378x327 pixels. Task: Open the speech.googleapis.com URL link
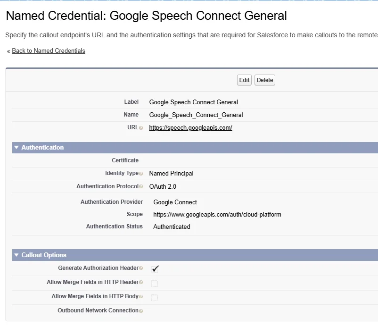click(x=190, y=128)
